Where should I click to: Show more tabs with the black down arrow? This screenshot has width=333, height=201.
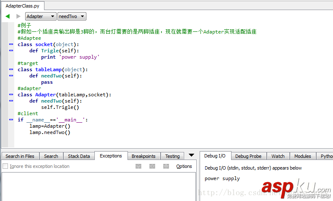pyautogui.click(x=191, y=155)
